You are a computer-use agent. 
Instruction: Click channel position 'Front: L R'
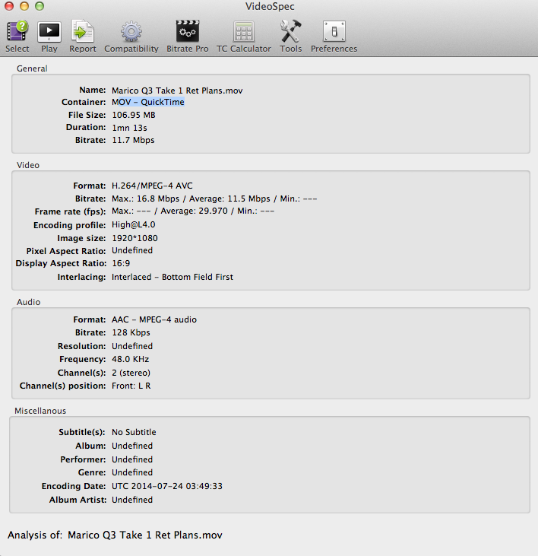tap(131, 386)
